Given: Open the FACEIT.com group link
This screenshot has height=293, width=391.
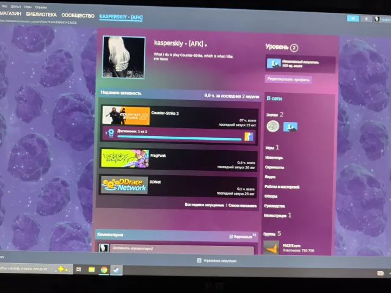Looking at the screenshot, I should coord(291,245).
